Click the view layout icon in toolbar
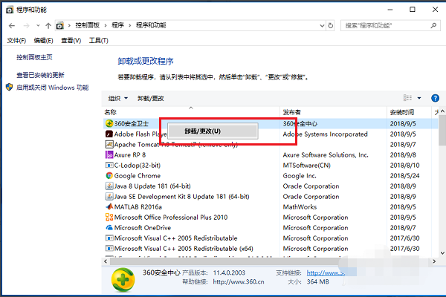The width and height of the screenshot is (446, 297). tap(407, 98)
